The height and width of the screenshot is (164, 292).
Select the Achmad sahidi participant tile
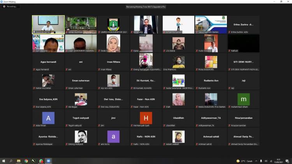pos(211,137)
